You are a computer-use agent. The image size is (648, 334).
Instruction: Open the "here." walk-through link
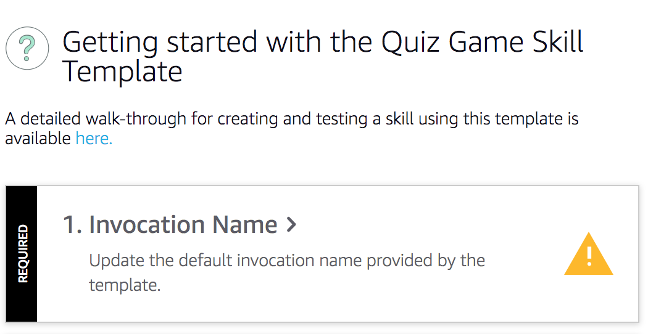point(94,138)
